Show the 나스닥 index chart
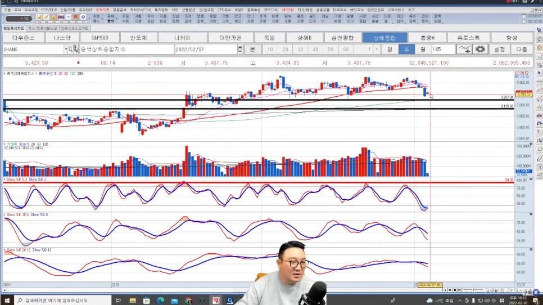The image size is (543, 305). (62, 38)
